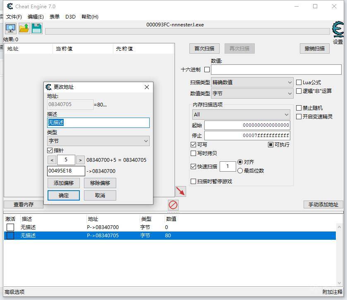
Task: Click the value 80 in address list
Action: [x=168, y=236]
